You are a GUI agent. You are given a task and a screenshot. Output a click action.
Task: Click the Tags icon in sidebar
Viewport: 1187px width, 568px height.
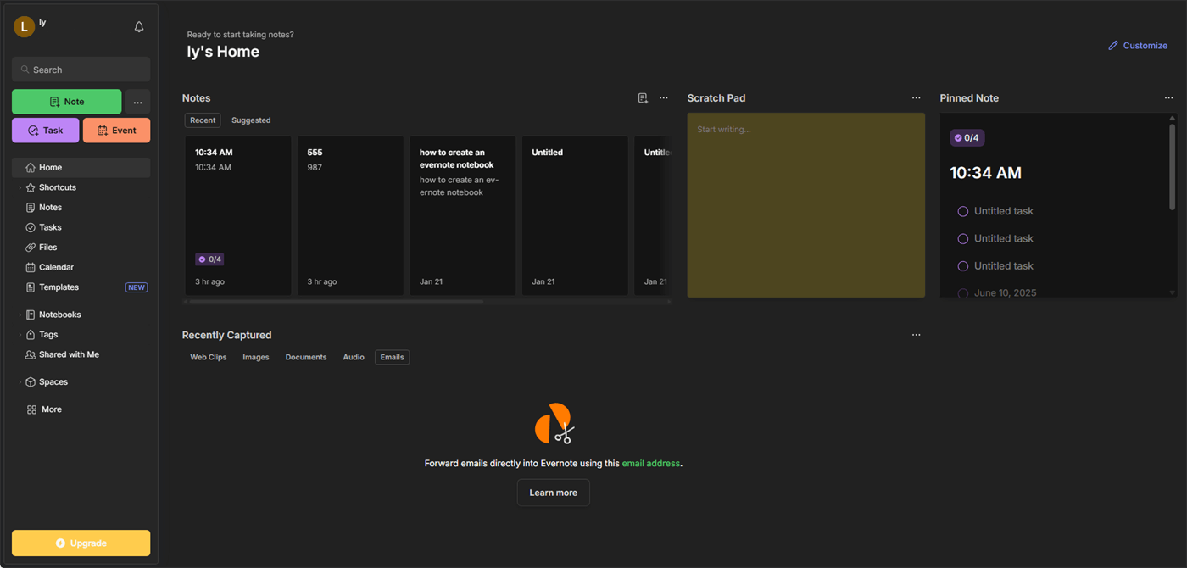click(x=31, y=335)
